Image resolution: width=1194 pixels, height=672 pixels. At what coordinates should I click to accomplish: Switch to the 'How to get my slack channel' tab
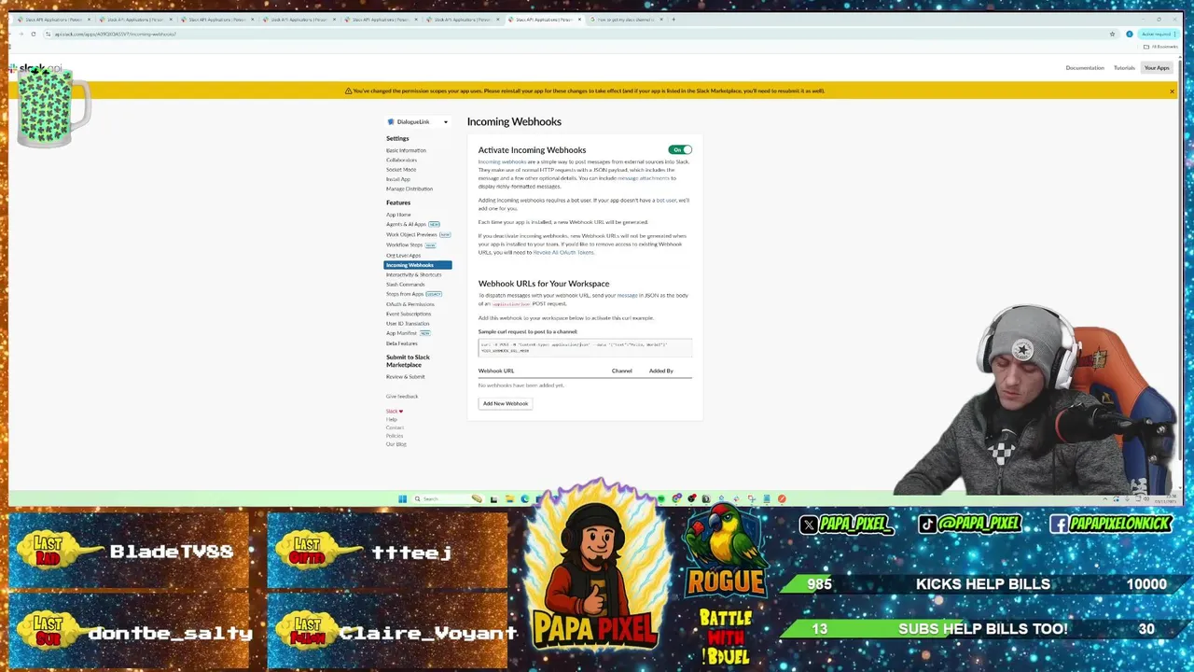click(625, 19)
